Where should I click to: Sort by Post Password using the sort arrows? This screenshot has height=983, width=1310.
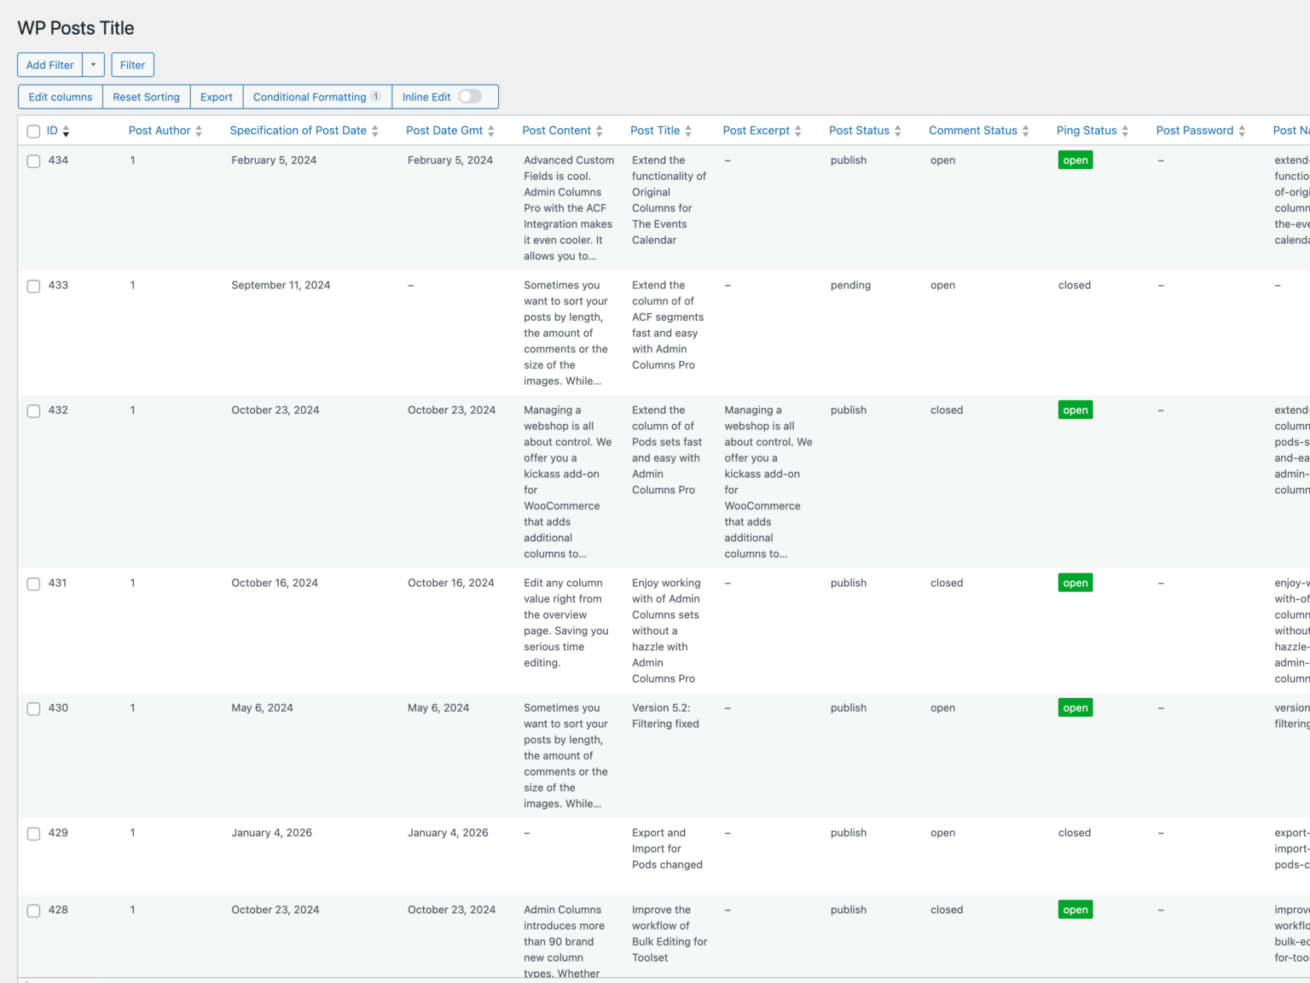tap(1241, 131)
